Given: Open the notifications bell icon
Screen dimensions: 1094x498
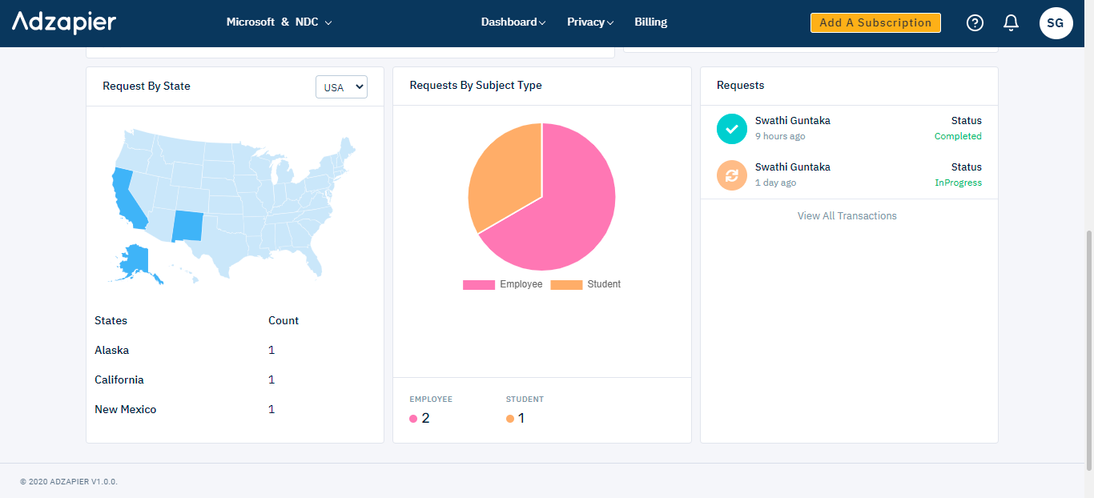Looking at the screenshot, I should [1011, 22].
